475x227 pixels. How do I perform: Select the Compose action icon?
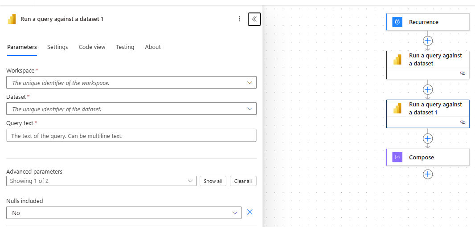(x=397, y=158)
